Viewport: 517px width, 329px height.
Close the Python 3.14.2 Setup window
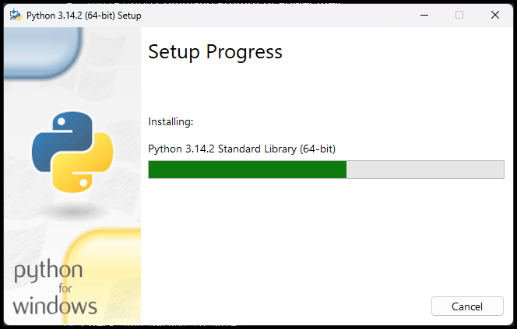coord(495,15)
